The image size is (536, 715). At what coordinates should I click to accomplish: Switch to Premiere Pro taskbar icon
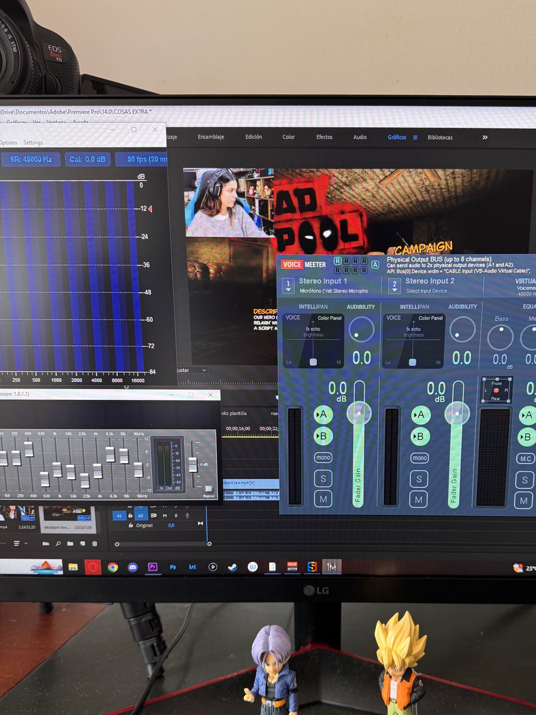[x=152, y=567]
